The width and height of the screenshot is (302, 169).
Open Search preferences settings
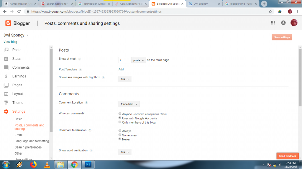(x=28, y=147)
